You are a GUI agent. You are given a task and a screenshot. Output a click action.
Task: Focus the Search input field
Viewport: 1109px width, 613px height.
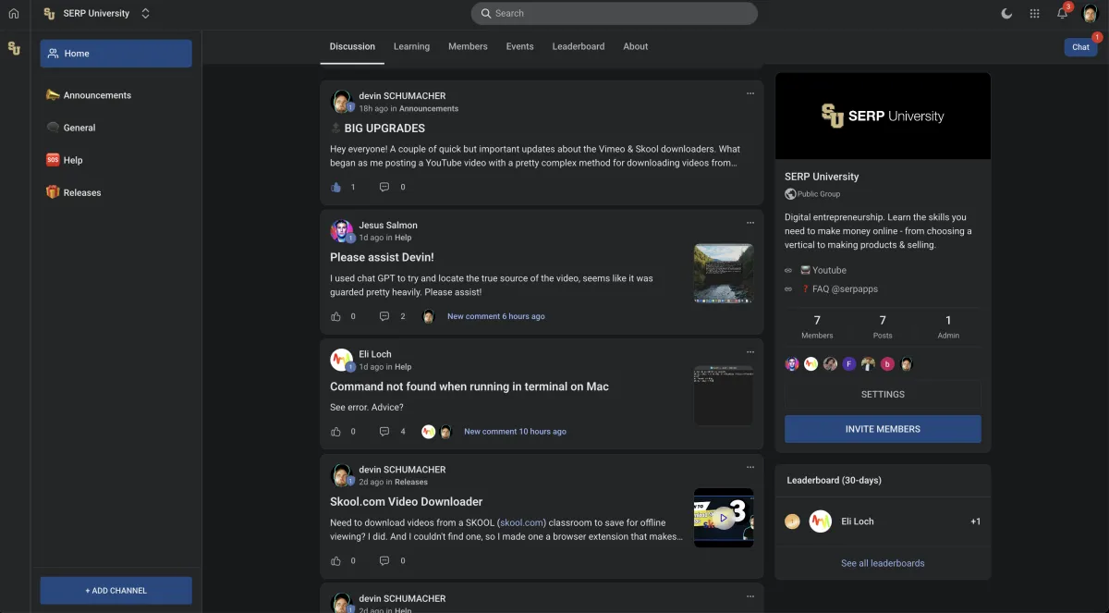pyautogui.click(x=615, y=13)
